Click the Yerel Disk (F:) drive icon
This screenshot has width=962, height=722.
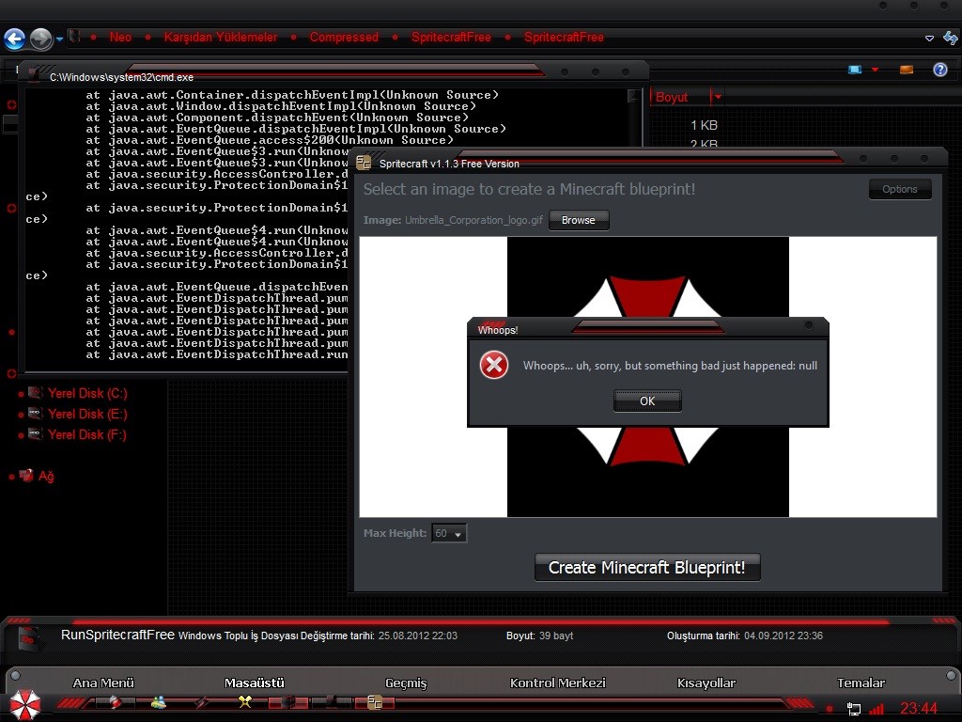click(x=36, y=434)
